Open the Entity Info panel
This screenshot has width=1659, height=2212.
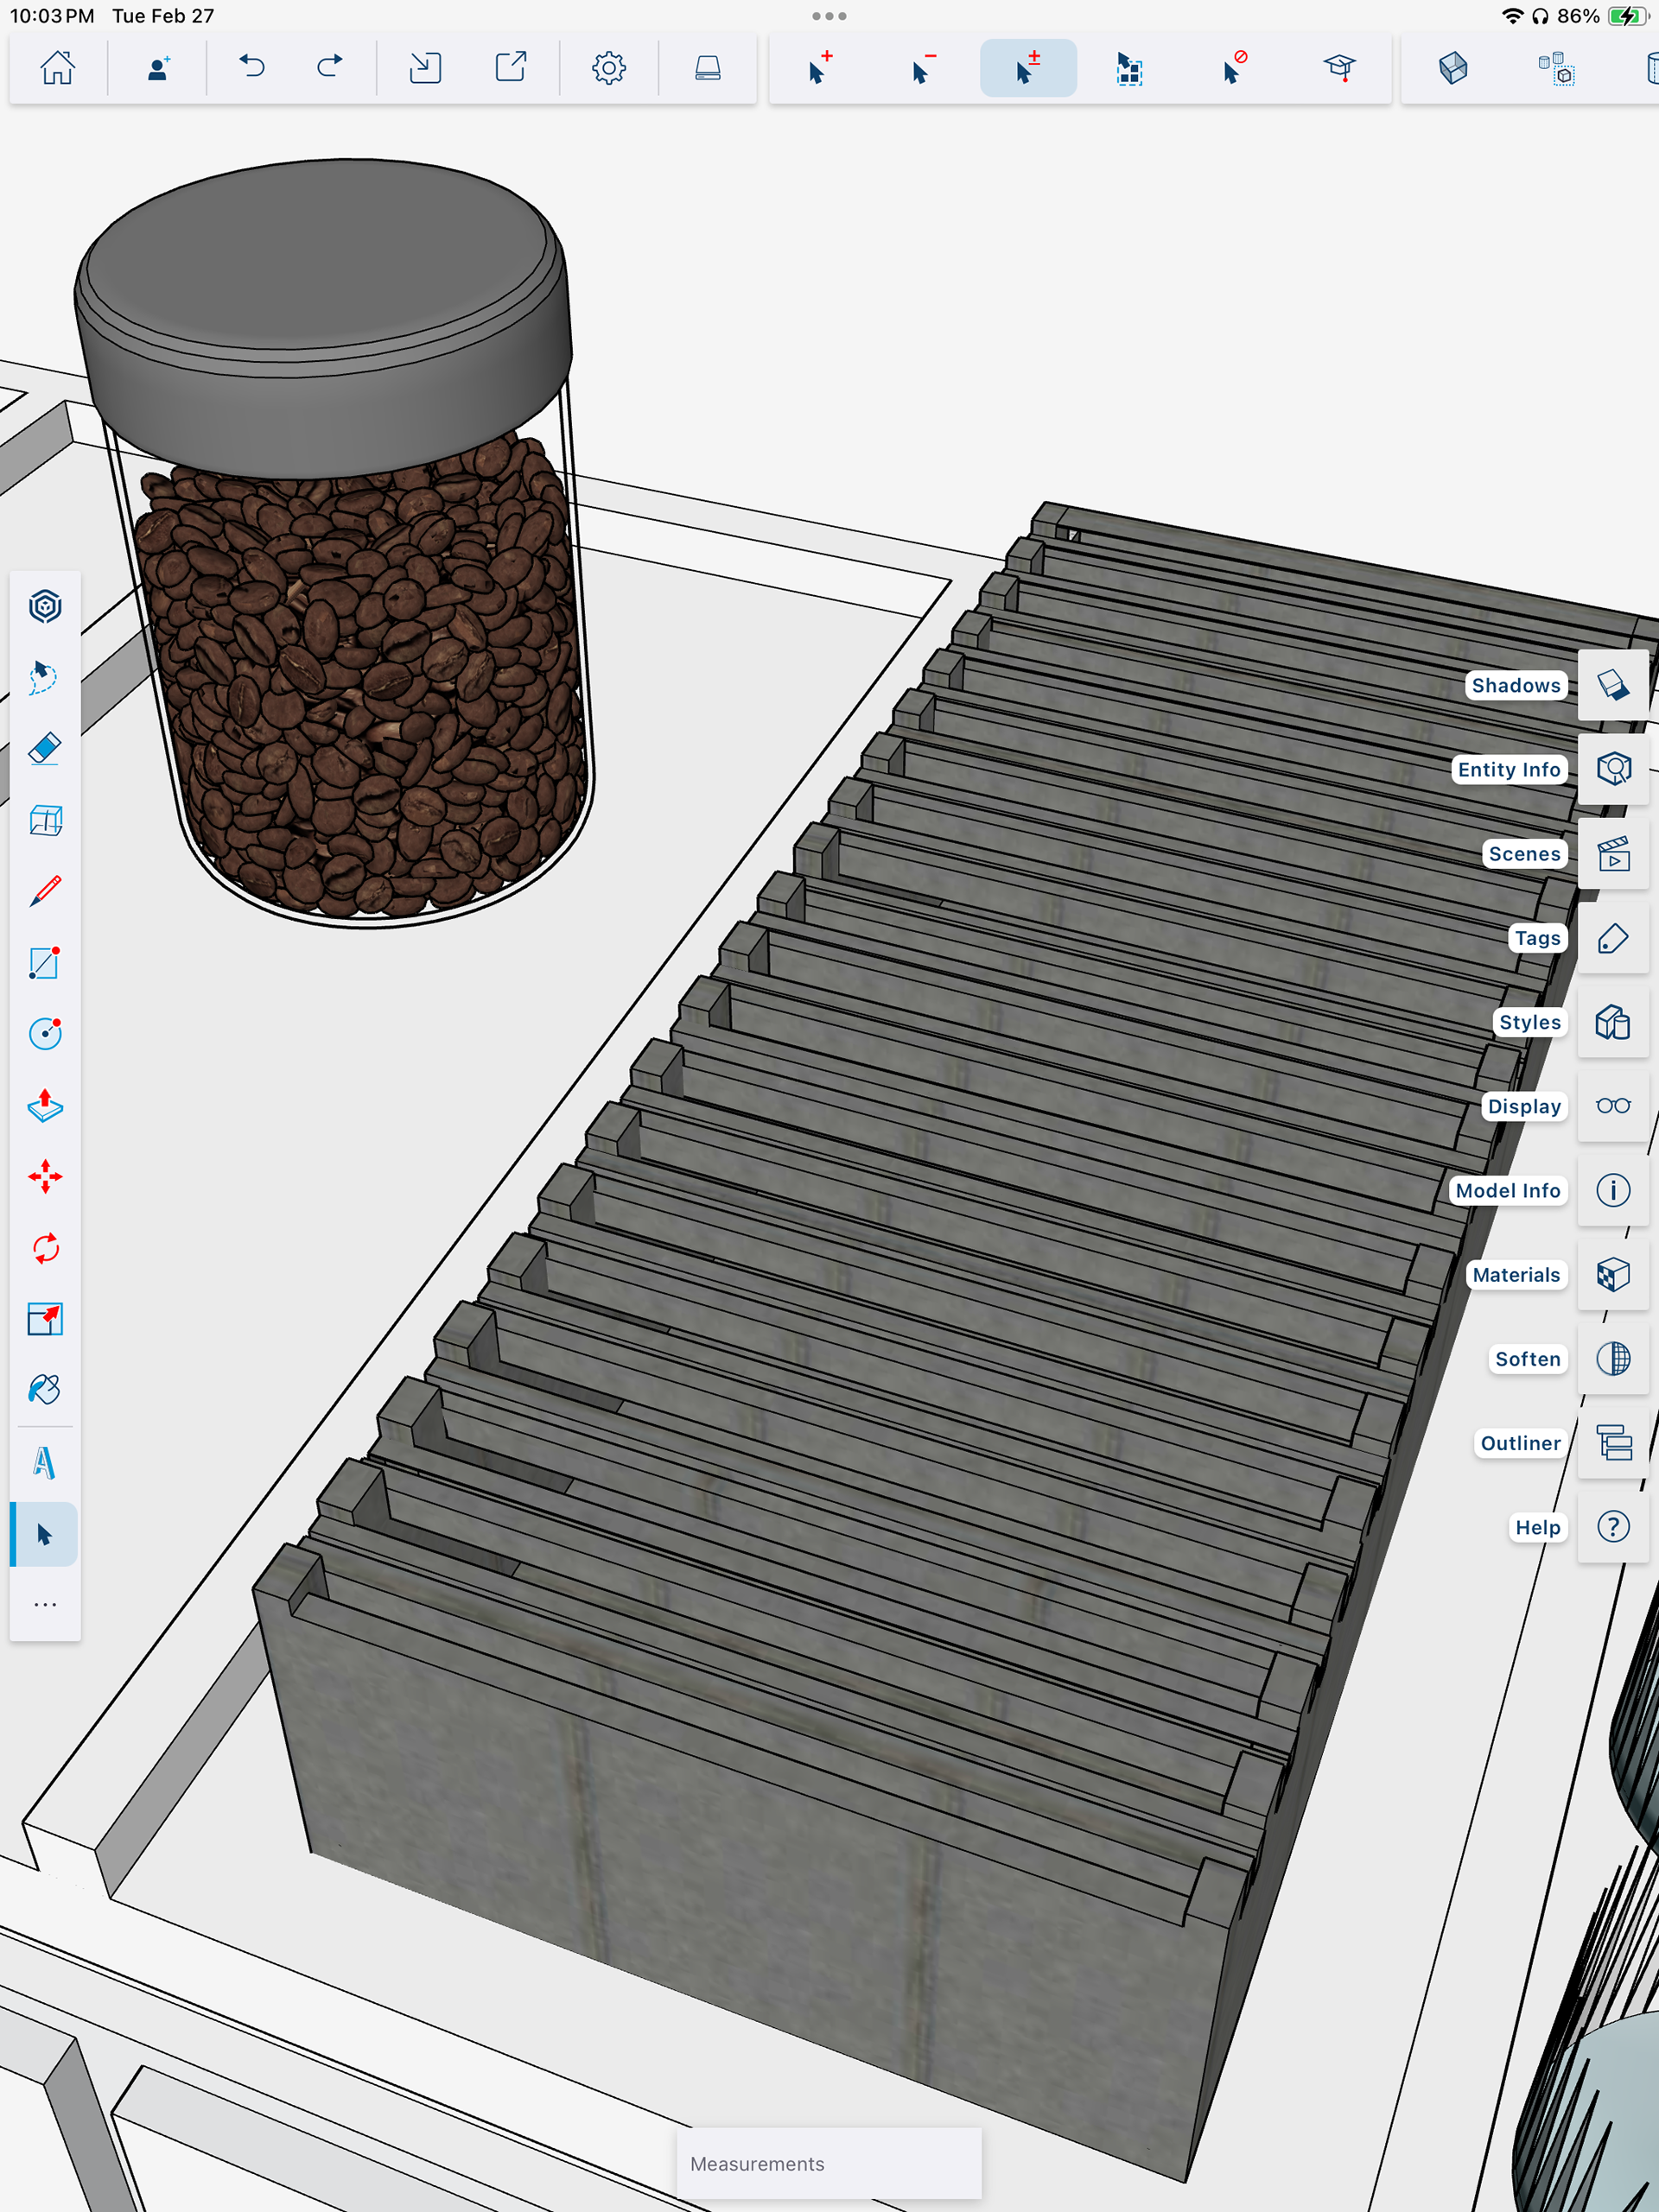pos(1613,769)
